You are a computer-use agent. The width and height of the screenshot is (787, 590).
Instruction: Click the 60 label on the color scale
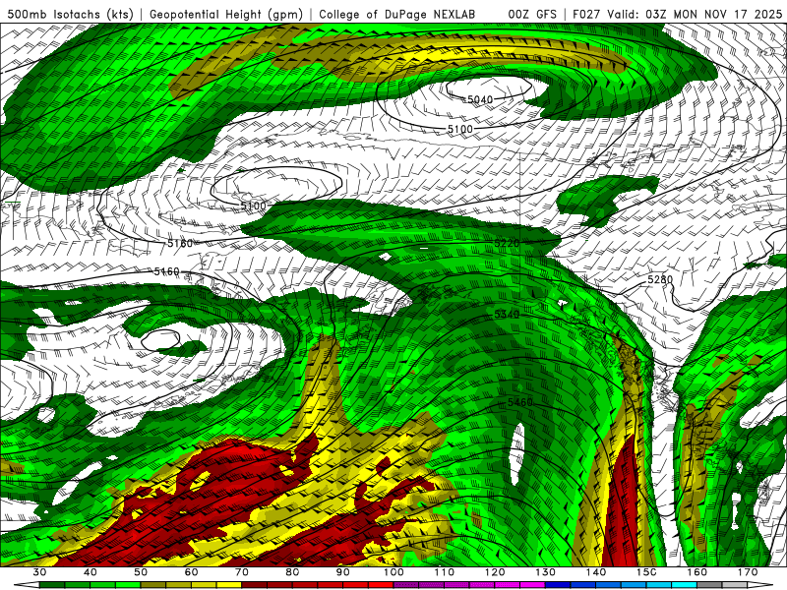point(191,572)
